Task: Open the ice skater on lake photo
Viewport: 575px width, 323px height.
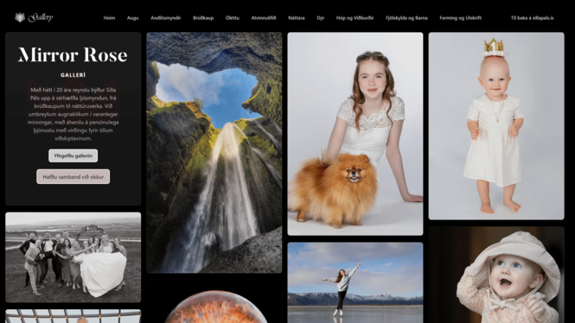Action: (355, 282)
